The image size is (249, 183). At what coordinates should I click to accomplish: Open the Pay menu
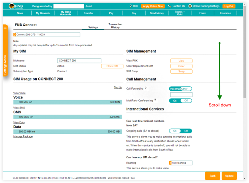pyautogui.click(x=111, y=13)
